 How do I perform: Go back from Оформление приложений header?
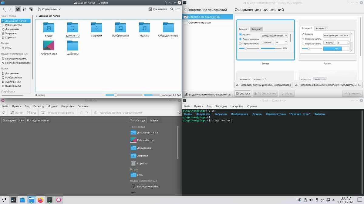185,10
